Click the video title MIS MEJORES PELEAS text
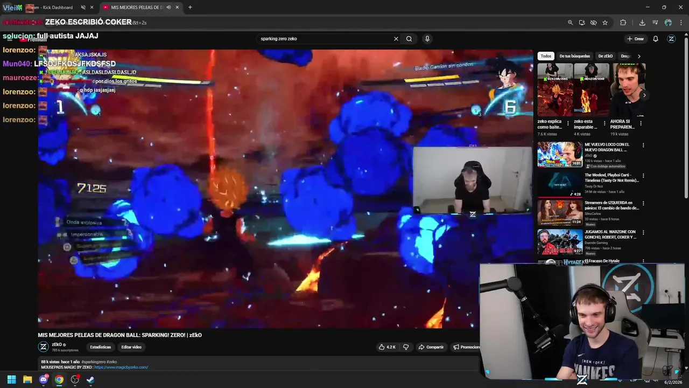689x388 pixels. tap(119, 335)
